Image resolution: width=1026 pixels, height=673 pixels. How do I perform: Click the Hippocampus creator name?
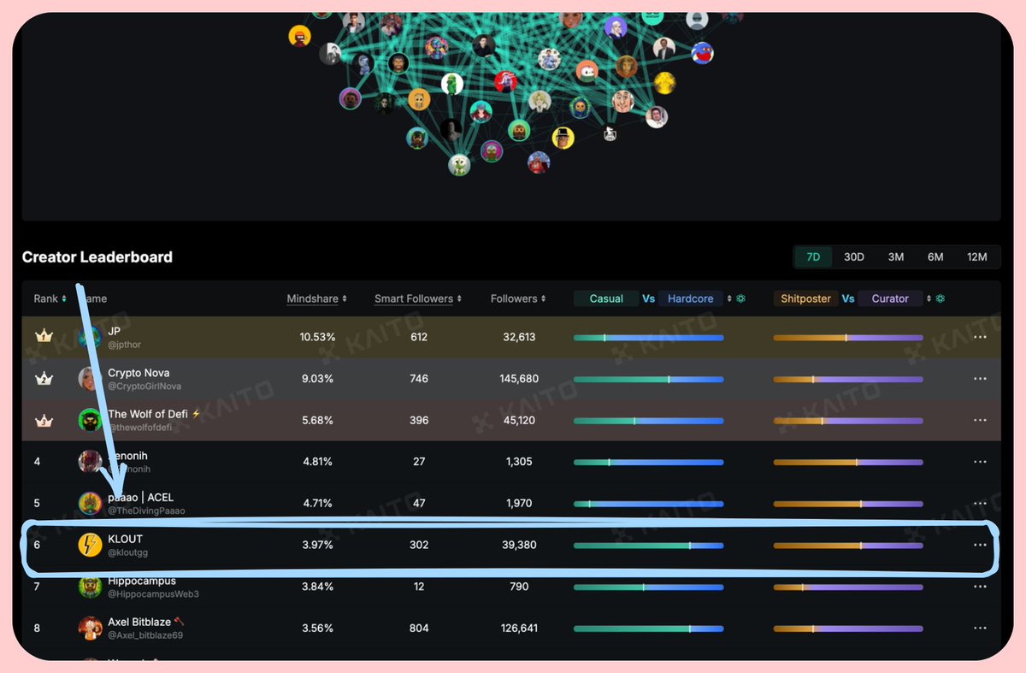point(143,581)
